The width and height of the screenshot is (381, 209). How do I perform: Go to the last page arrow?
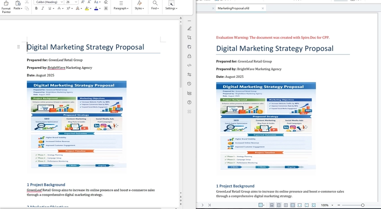[209, 205]
